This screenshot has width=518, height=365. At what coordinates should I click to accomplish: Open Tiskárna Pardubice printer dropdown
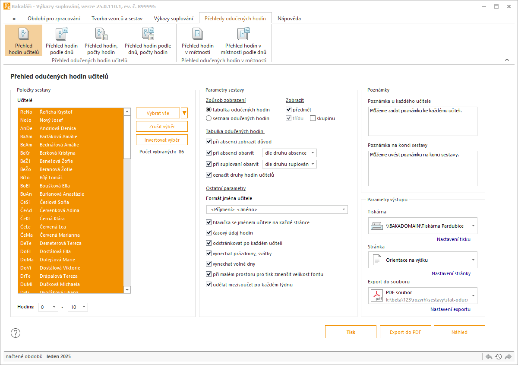tap(423, 226)
